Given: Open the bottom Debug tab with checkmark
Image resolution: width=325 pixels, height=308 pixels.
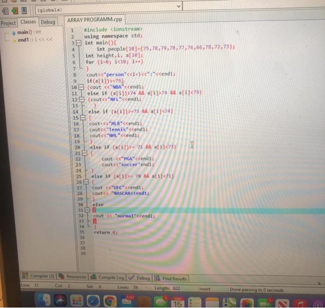Looking at the screenshot, I should (139, 278).
